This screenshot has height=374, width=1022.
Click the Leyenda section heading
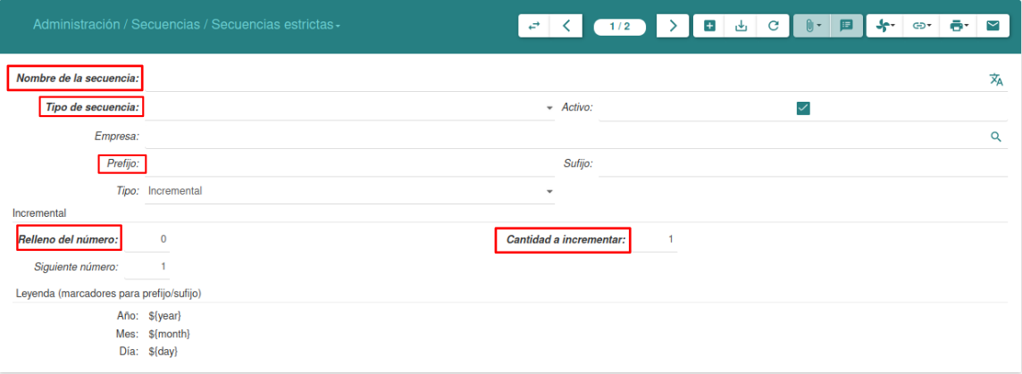(108, 294)
